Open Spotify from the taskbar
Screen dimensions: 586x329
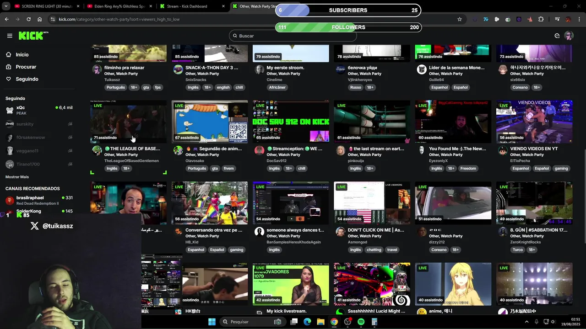coord(361,322)
